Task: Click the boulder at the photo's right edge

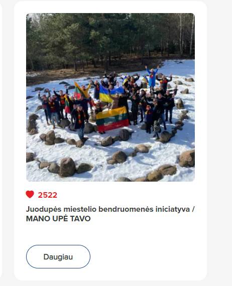Action: (187, 159)
